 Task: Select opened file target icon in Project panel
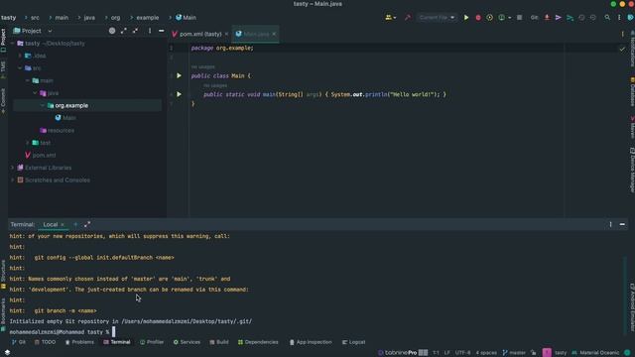[x=112, y=31]
